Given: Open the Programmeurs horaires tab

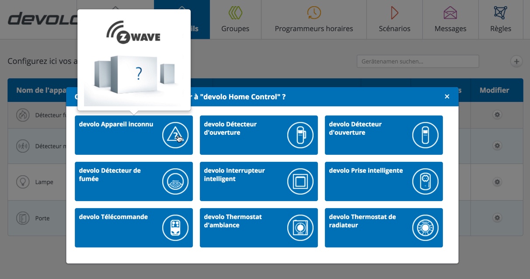Looking at the screenshot, I should pyautogui.click(x=314, y=20).
